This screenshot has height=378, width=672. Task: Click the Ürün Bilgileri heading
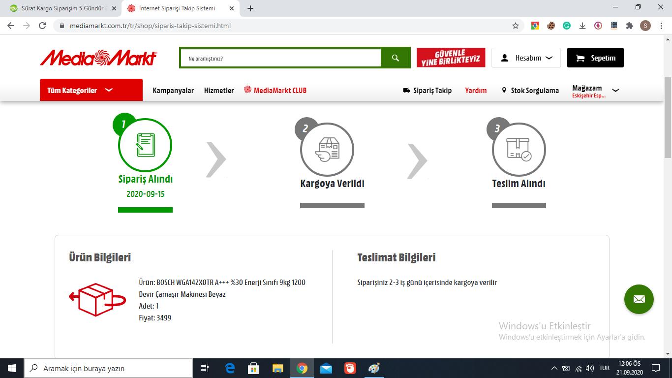coord(100,257)
